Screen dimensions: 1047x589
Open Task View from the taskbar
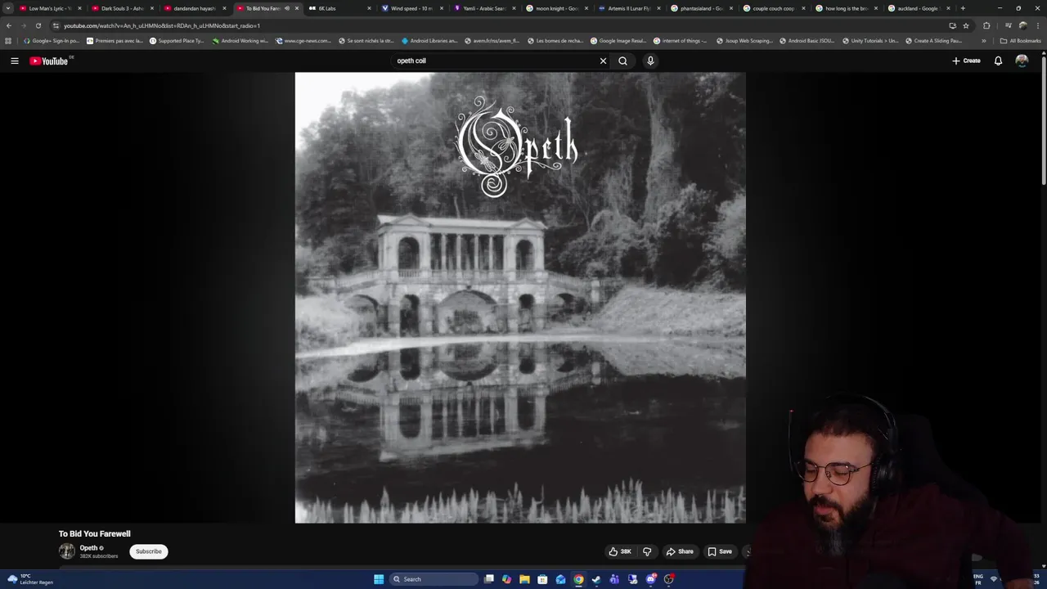tap(488, 579)
